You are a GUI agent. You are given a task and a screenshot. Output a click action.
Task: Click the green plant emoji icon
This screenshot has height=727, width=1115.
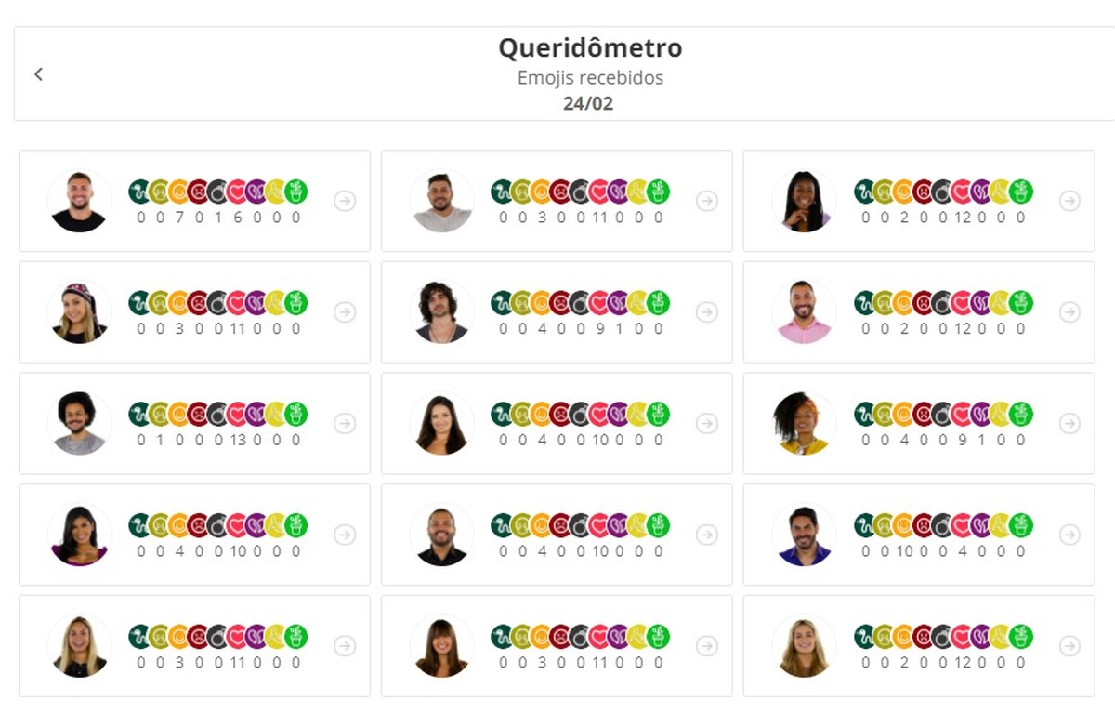pos(295,192)
